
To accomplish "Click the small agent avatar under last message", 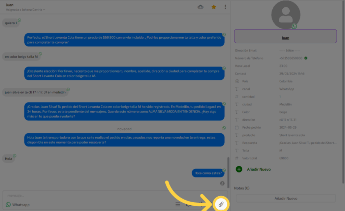I will click(x=222, y=183).
